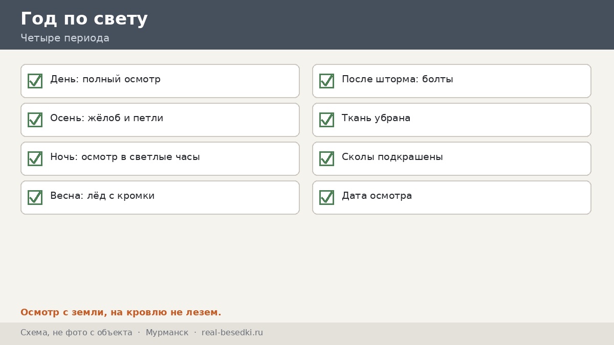Toggle the 'Сколы подкрашены' checkbox
The image size is (614, 345).
click(326, 158)
